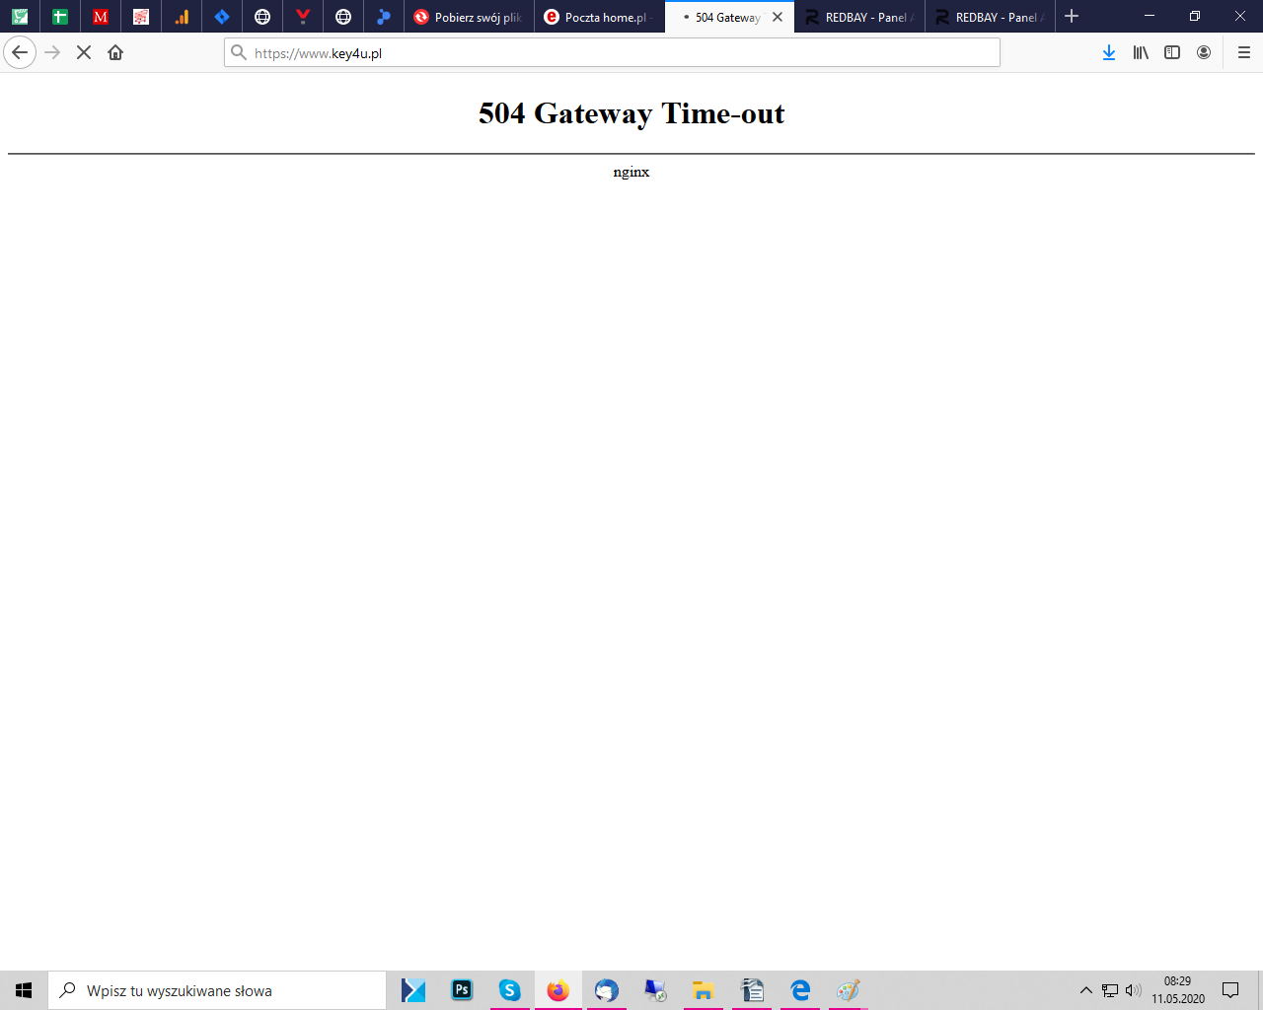Open a new browser tab

[x=1072, y=17]
